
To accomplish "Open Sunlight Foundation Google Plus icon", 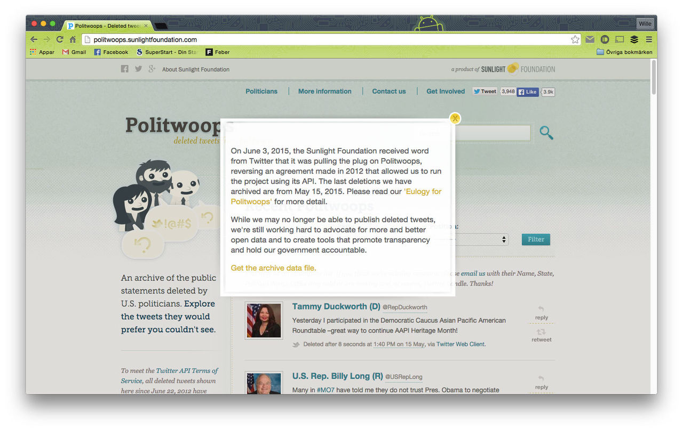I will 152,69.
